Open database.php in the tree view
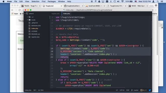 [36, 26]
